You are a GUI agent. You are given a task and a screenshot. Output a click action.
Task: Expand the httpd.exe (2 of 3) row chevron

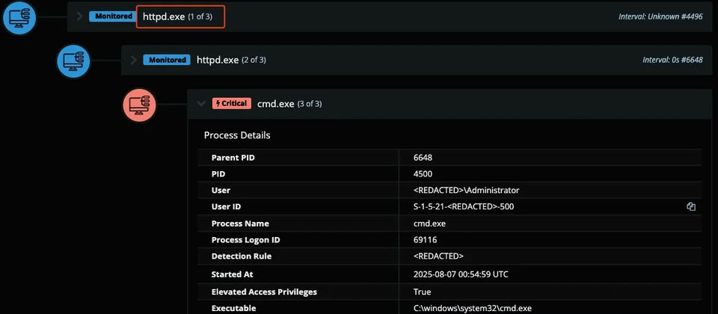tap(134, 60)
